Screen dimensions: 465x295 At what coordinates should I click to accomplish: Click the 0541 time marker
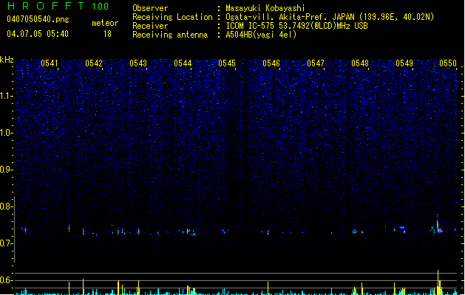pos(50,63)
